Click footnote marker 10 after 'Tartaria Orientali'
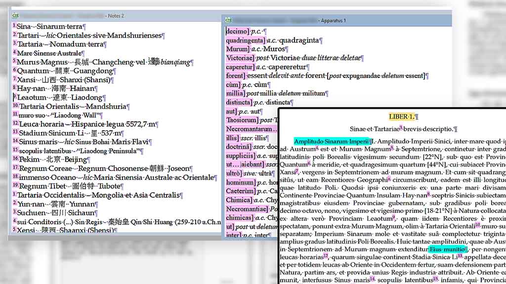Image resolution: width=506 pixels, height=284 pixels. [478, 225]
